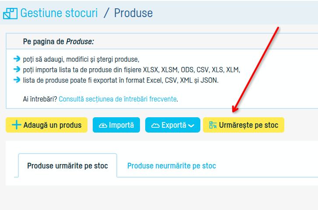The height and width of the screenshot is (210, 318).
Task: Activate the Urmărește pe stoc button
Action: pos(244,125)
